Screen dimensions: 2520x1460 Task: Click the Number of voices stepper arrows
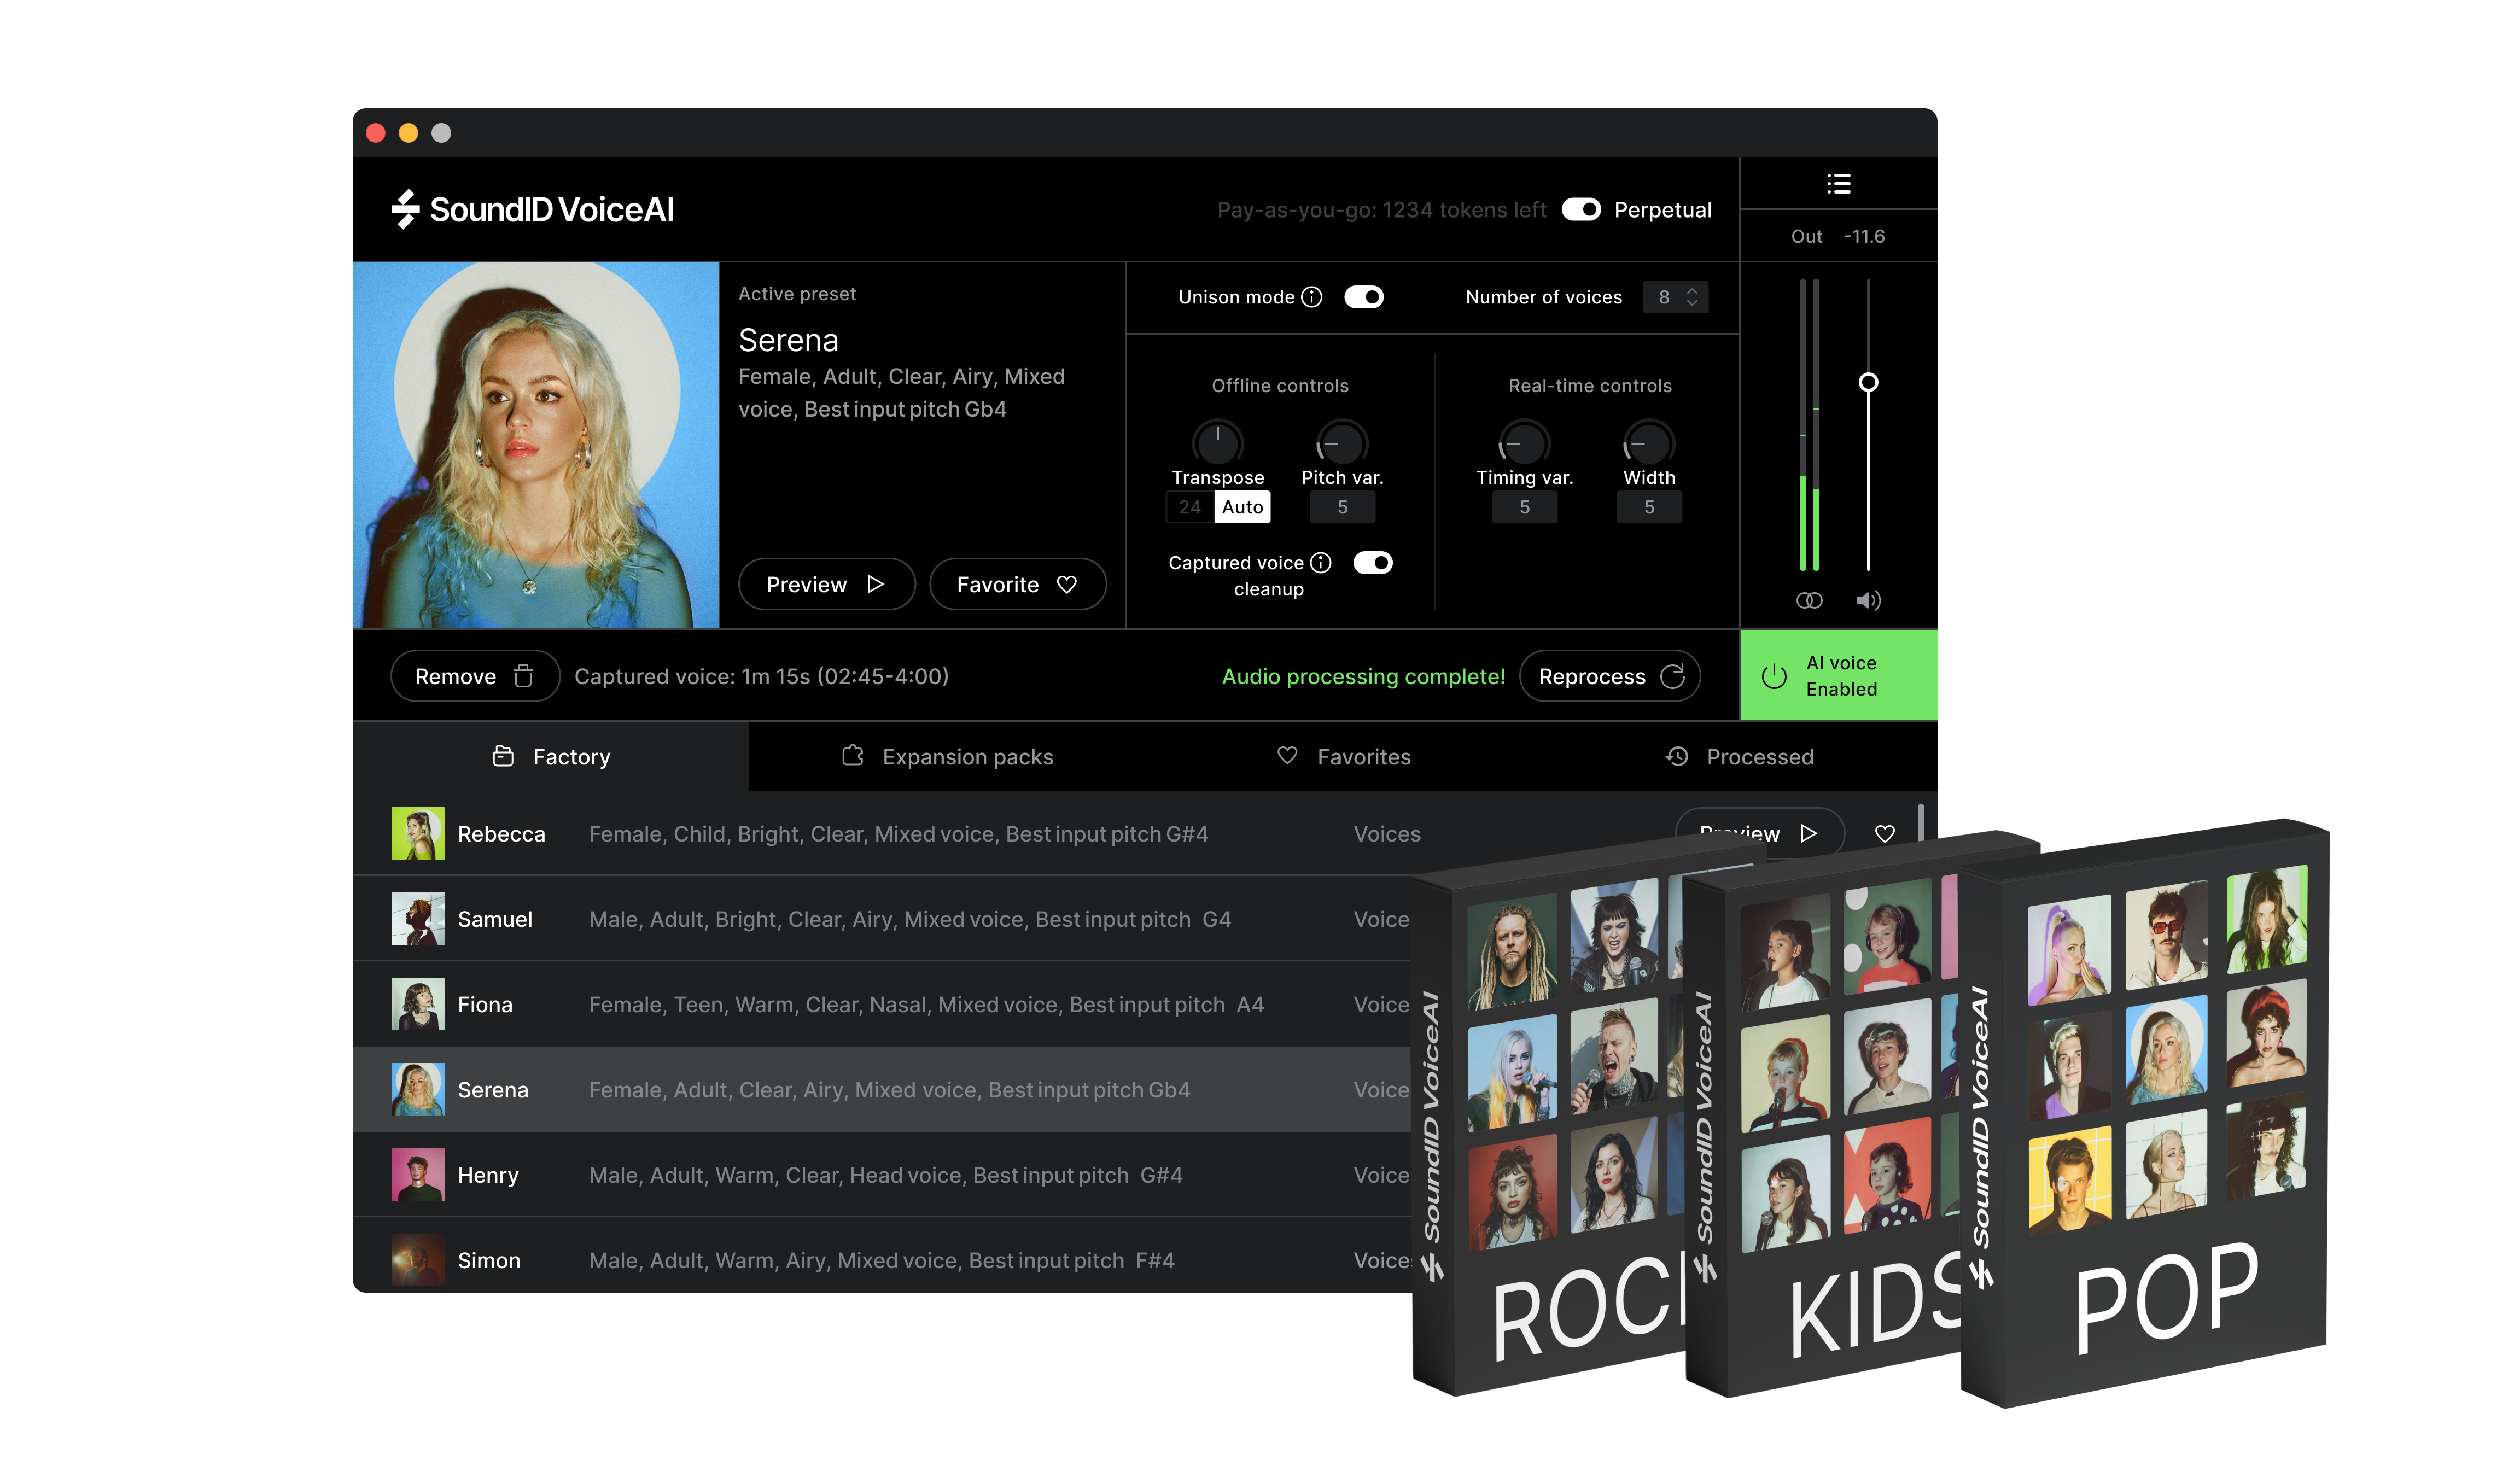coord(1692,297)
